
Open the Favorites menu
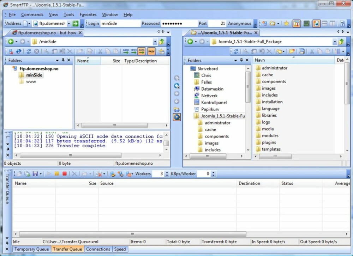88,14
